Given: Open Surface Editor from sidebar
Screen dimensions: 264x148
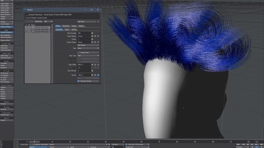Looking at the screenshot, I should coord(7,8).
